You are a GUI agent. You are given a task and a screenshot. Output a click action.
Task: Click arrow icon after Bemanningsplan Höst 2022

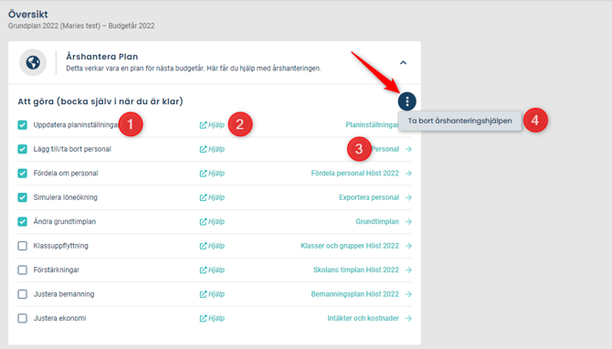tap(408, 294)
